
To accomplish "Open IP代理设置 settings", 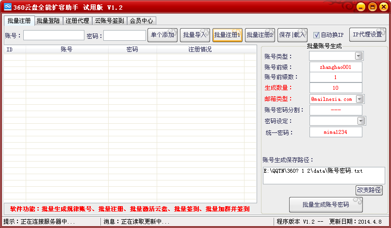I will pyautogui.click(x=368, y=34).
